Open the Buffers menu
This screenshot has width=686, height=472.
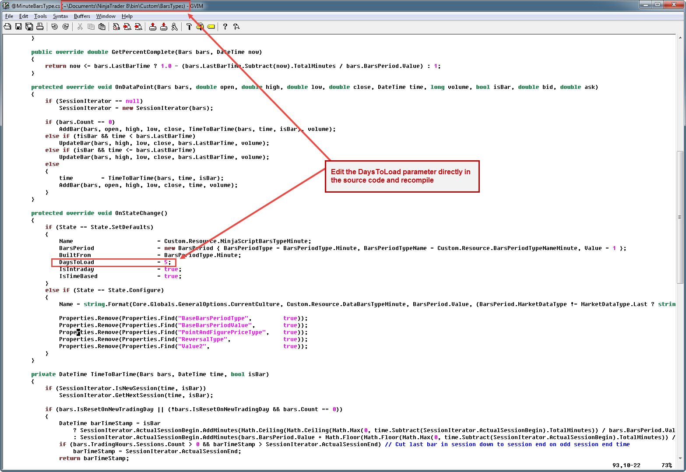pos(82,16)
